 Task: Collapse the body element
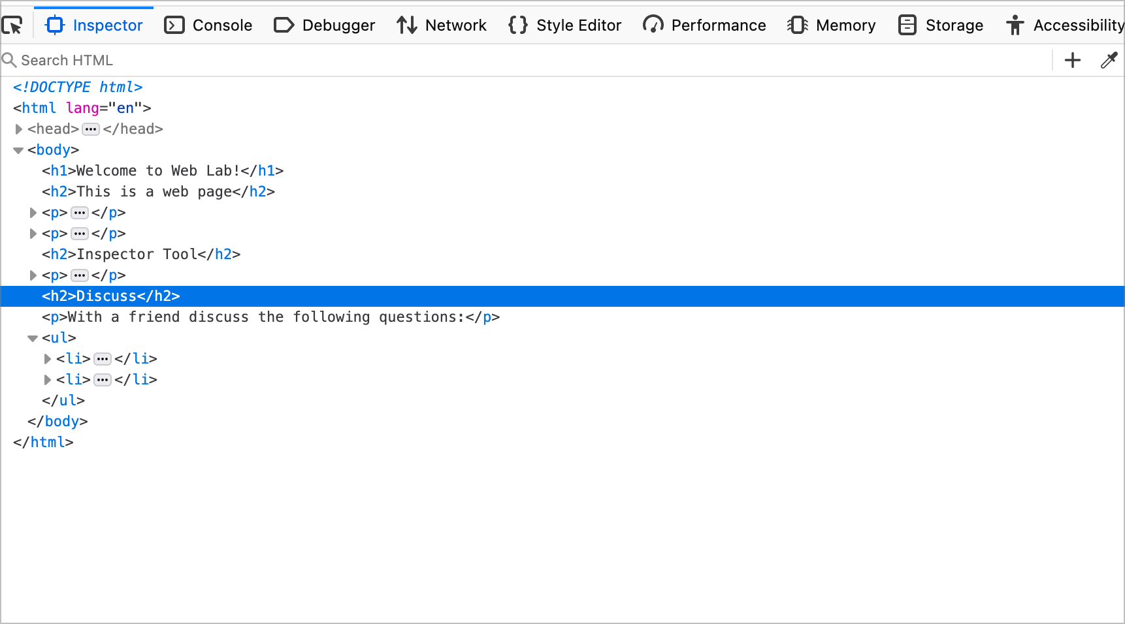tap(18, 150)
